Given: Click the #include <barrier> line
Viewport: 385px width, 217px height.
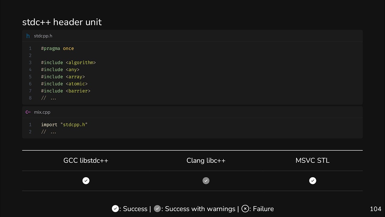Looking at the screenshot, I should [66, 91].
